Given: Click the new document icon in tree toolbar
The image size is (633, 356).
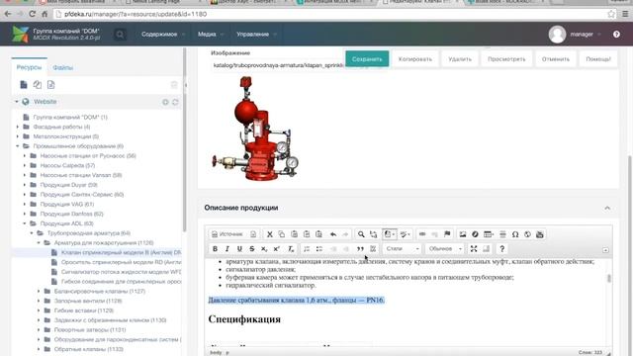Looking at the screenshot, I should (x=24, y=85).
